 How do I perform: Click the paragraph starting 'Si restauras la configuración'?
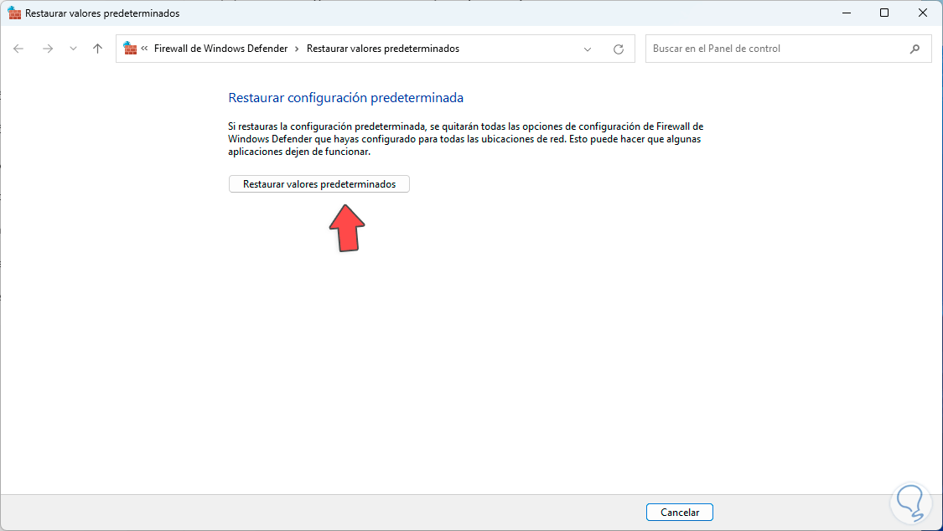point(465,139)
